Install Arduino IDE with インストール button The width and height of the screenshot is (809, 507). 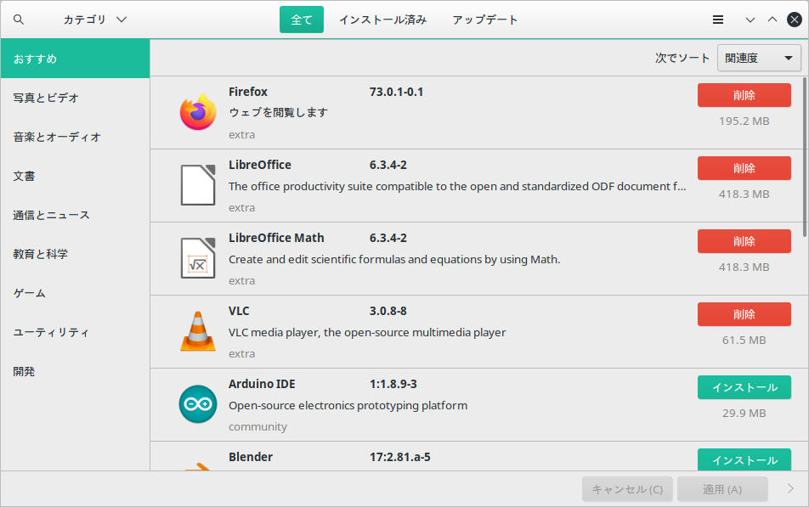(744, 387)
